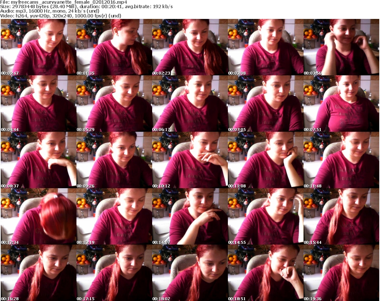Click the frame stamped 00:03:08
The width and height of the screenshot is (380, 301).
click(x=266, y=47)
